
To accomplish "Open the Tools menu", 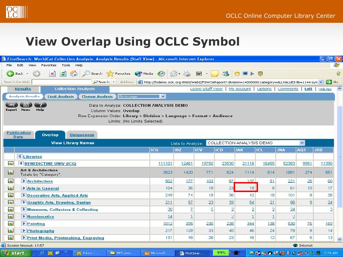I will coord(66,65).
